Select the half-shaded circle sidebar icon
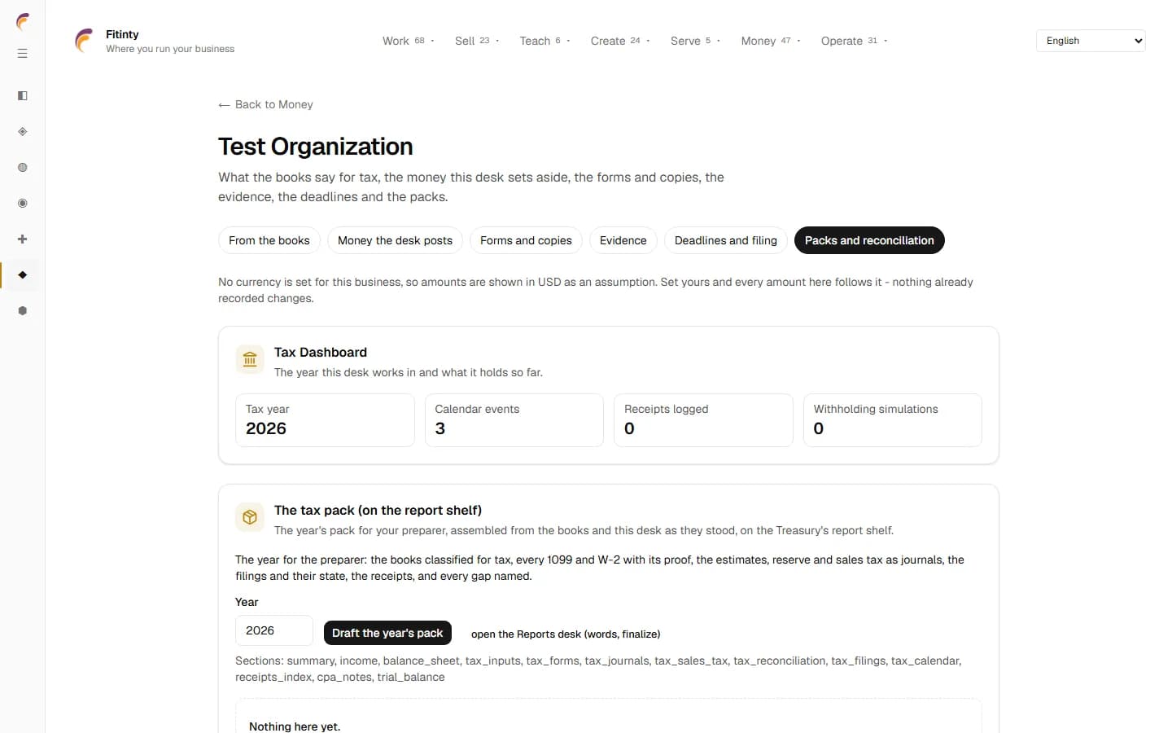The width and height of the screenshot is (1172, 733). (23, 168)
